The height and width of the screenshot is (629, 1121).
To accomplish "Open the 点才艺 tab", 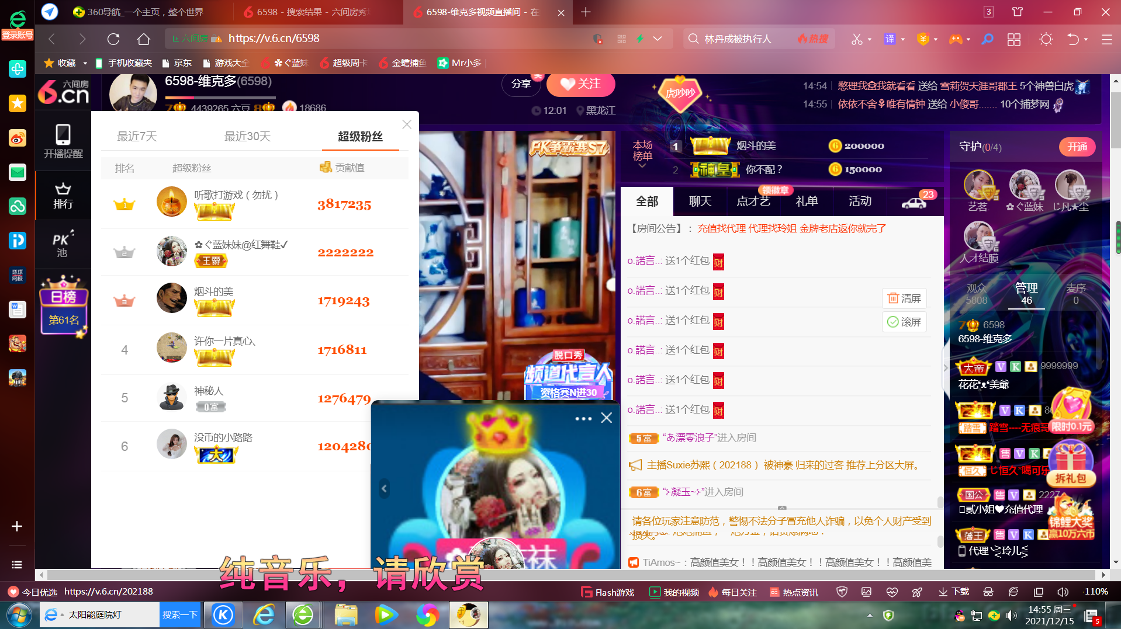I will (753, 201).
